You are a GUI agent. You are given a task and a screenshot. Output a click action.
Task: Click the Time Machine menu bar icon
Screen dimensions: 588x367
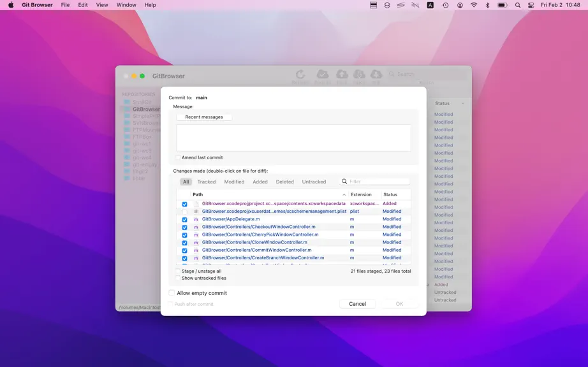pyautogui.click(x=445, y=5)
